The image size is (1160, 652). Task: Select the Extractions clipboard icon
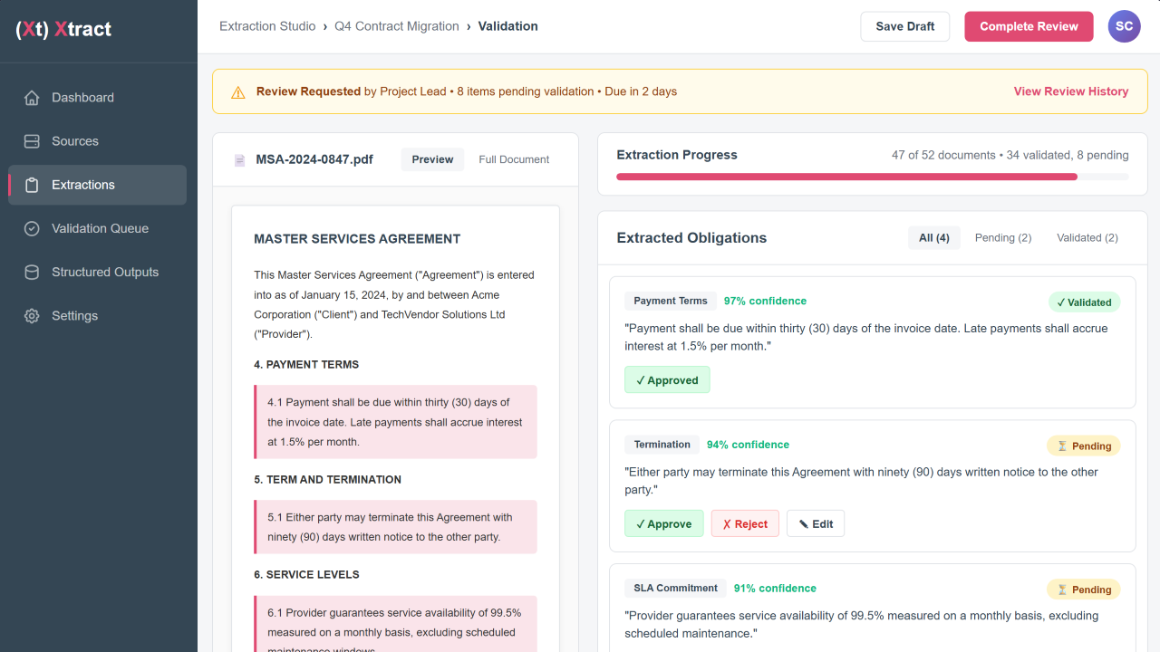(32, 185)
